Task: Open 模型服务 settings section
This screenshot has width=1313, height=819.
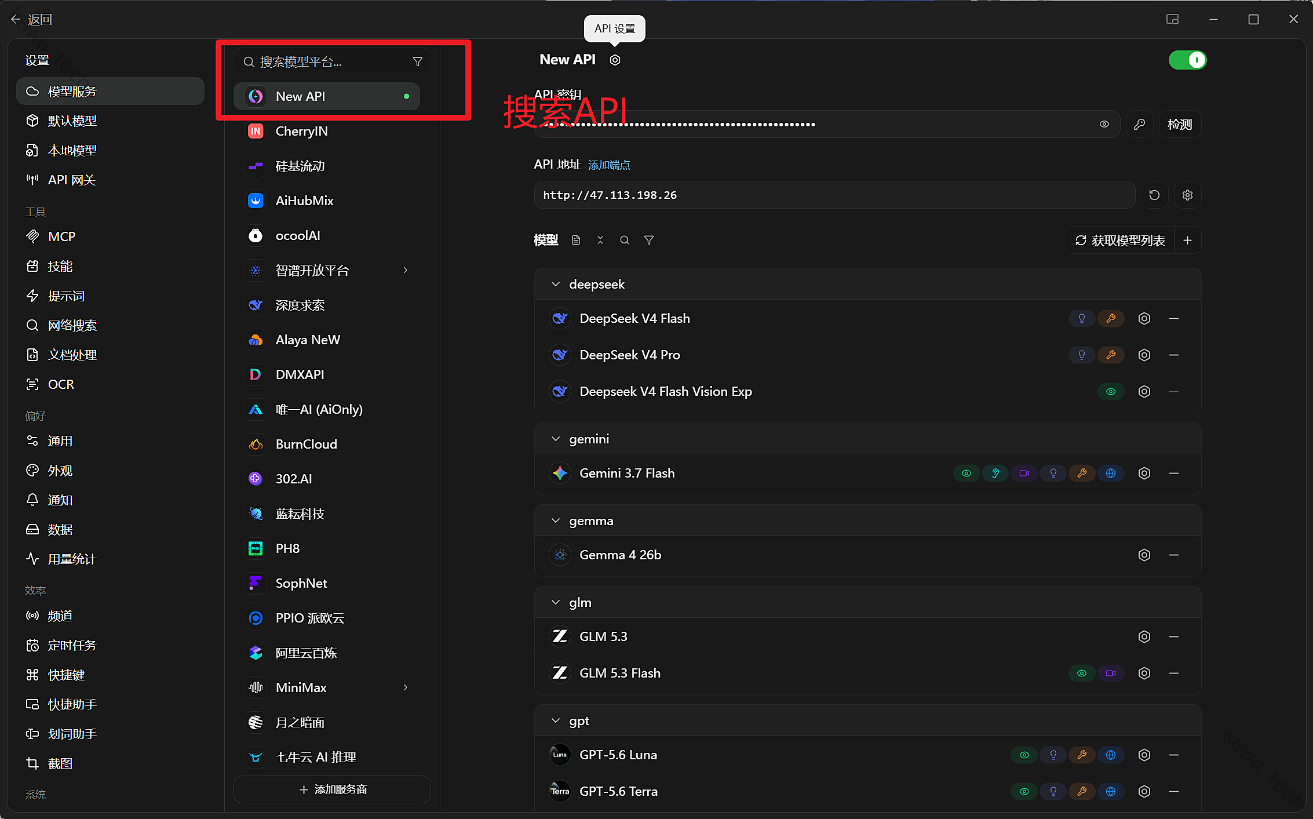Action: tap(110, 91)
